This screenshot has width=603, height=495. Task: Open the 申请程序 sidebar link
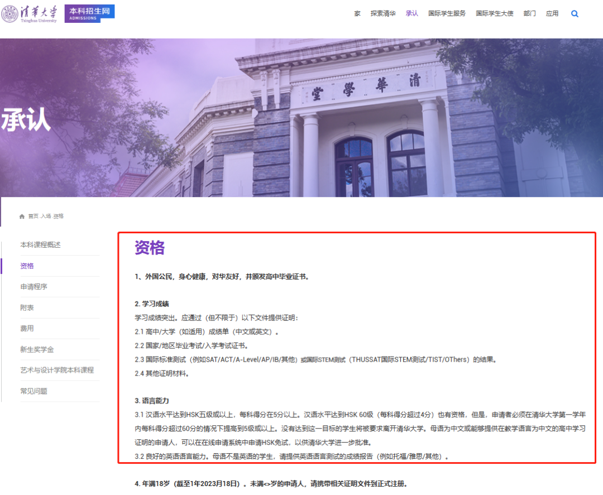[35, 287]
